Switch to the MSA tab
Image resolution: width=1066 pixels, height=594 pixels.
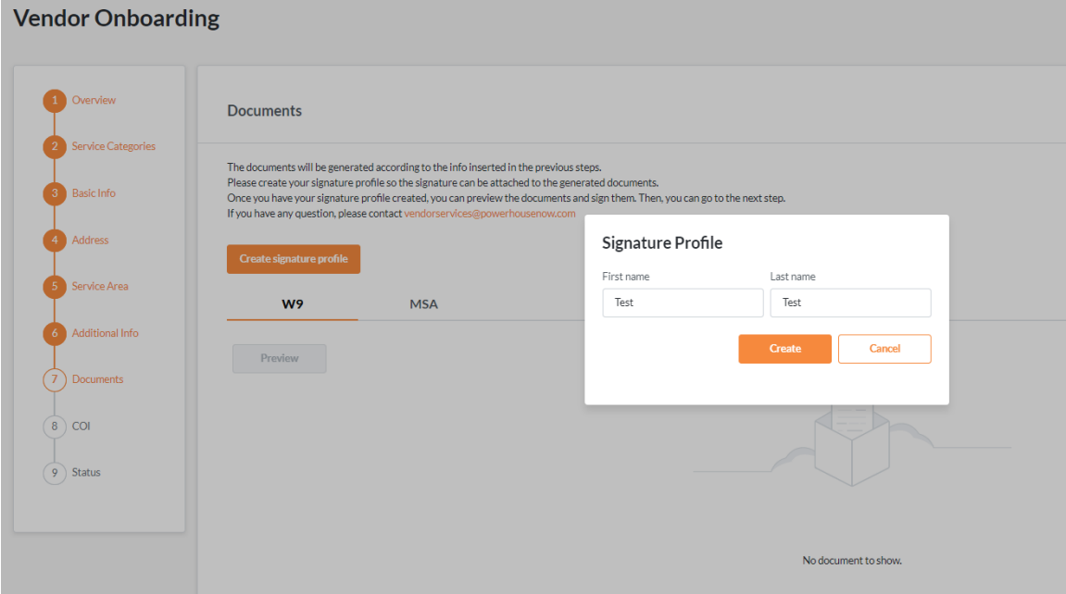click(x=423, y=304)
